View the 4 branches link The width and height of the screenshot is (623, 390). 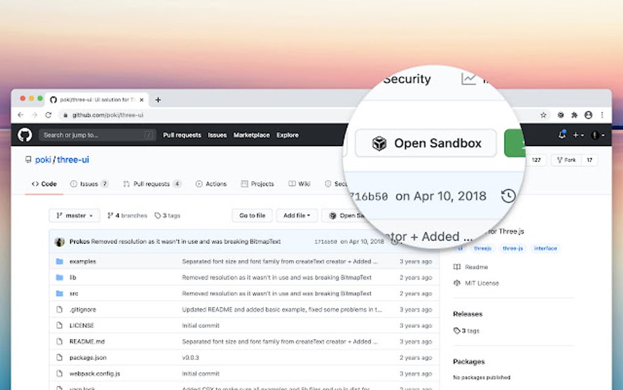click(127, 215)
